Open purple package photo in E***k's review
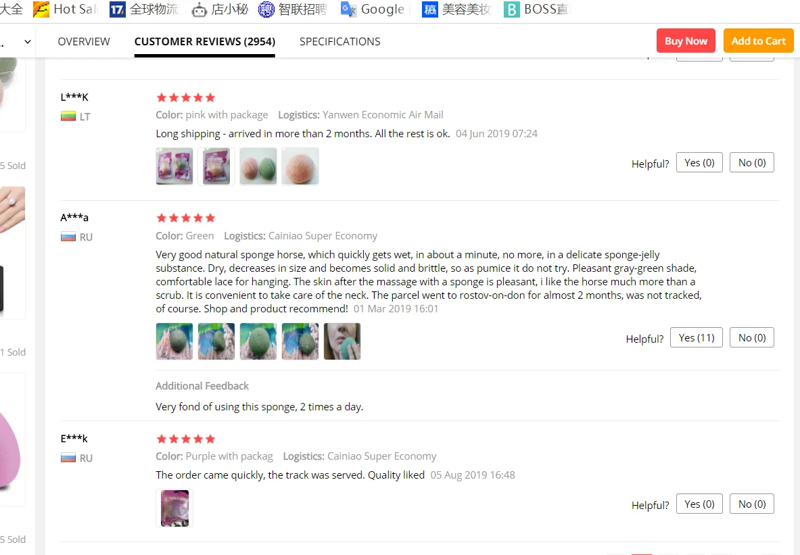The image size is (800, 555). pos(174,508)
